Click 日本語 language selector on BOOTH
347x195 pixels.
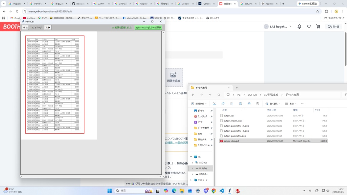click(334, 26)
